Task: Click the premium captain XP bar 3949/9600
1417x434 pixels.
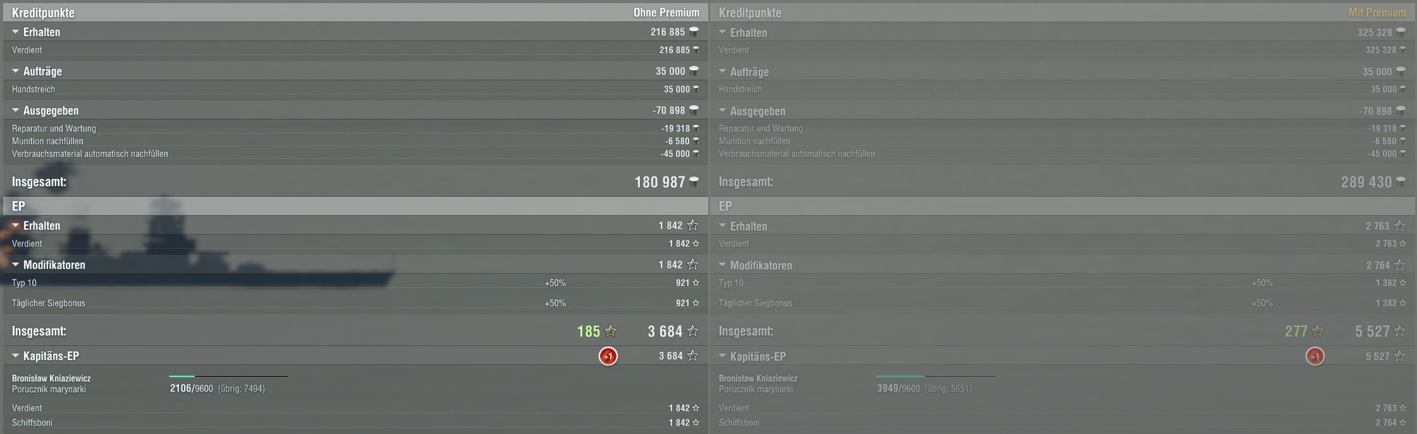Action: coord(936,376)
